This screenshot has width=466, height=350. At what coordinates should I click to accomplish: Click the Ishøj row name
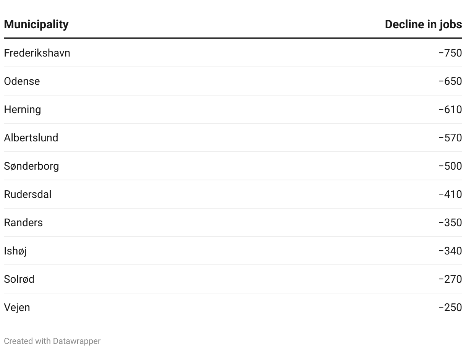[x=15, y=251]
